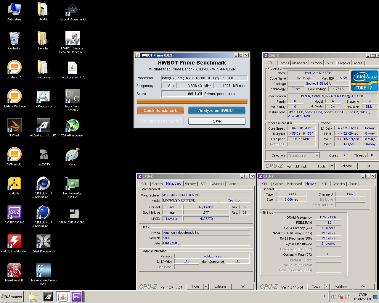Launch EVGA Precision X shortcut
Viewport: 379px width, 303px height.
tap(43, 244)
